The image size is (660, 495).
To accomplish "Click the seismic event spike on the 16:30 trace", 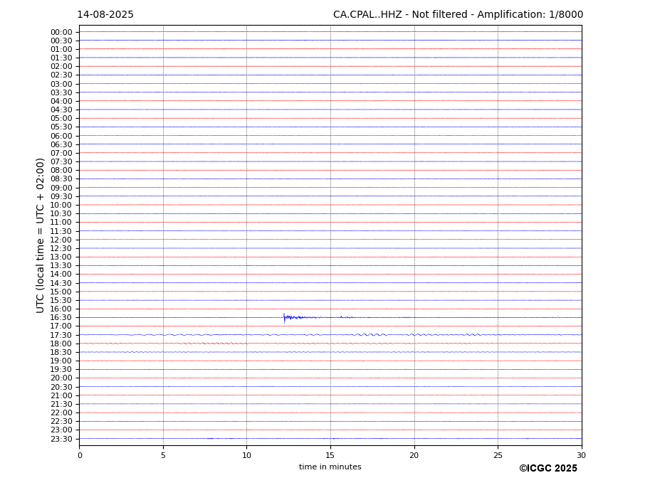I will pos(285,318).
